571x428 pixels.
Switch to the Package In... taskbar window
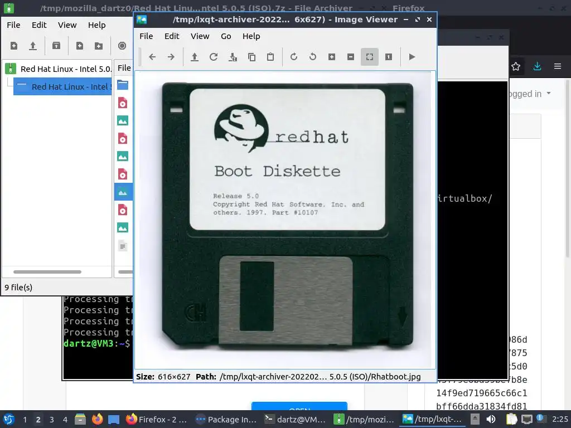click(x=226, y=419)
